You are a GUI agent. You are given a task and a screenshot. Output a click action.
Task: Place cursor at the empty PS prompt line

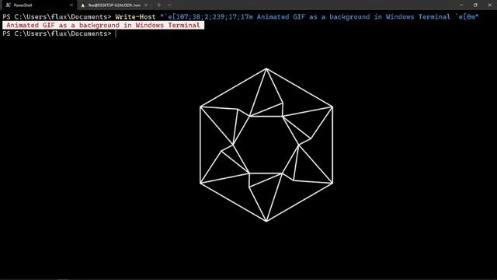pyautogui.click(x=116, y=33)
